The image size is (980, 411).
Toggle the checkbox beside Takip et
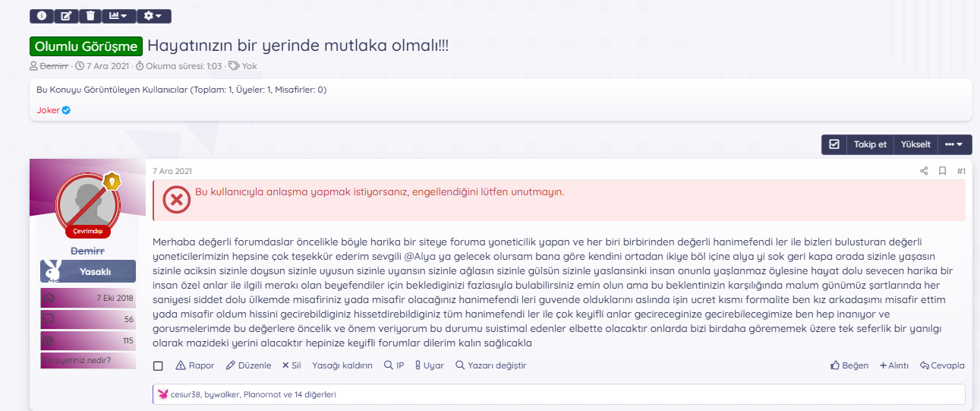click(x=834, y=144)
